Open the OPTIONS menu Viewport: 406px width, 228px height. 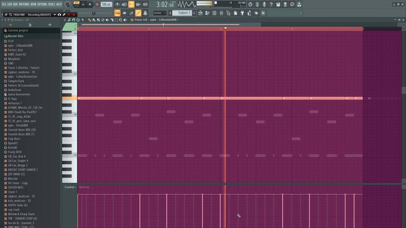coord(42,4)
